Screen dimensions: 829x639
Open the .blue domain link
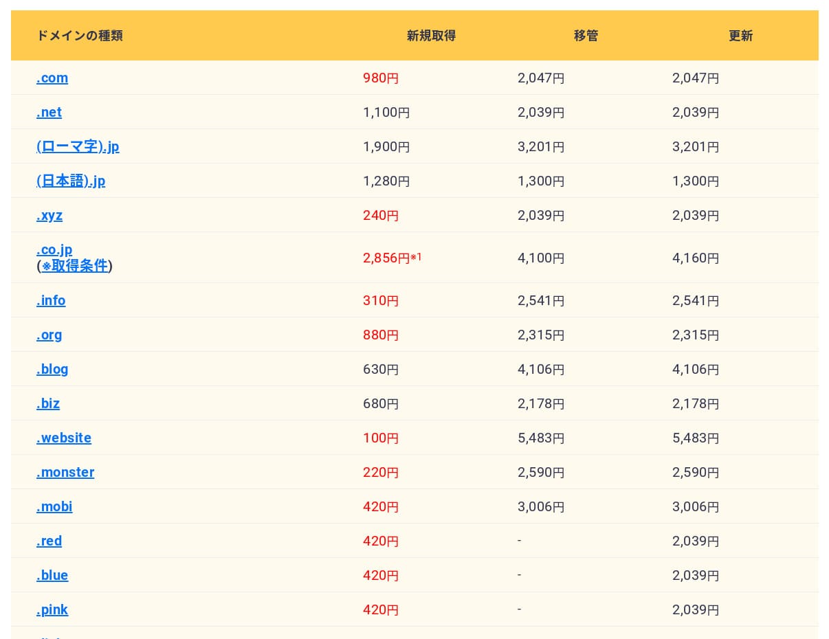[x=52, y=576]
